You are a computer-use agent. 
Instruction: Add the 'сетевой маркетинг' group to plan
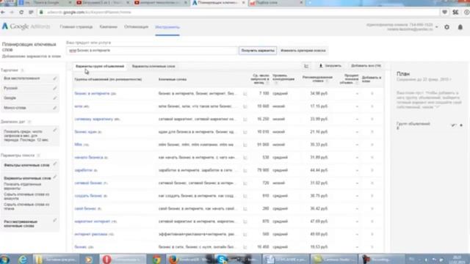(x=372, y=119)
